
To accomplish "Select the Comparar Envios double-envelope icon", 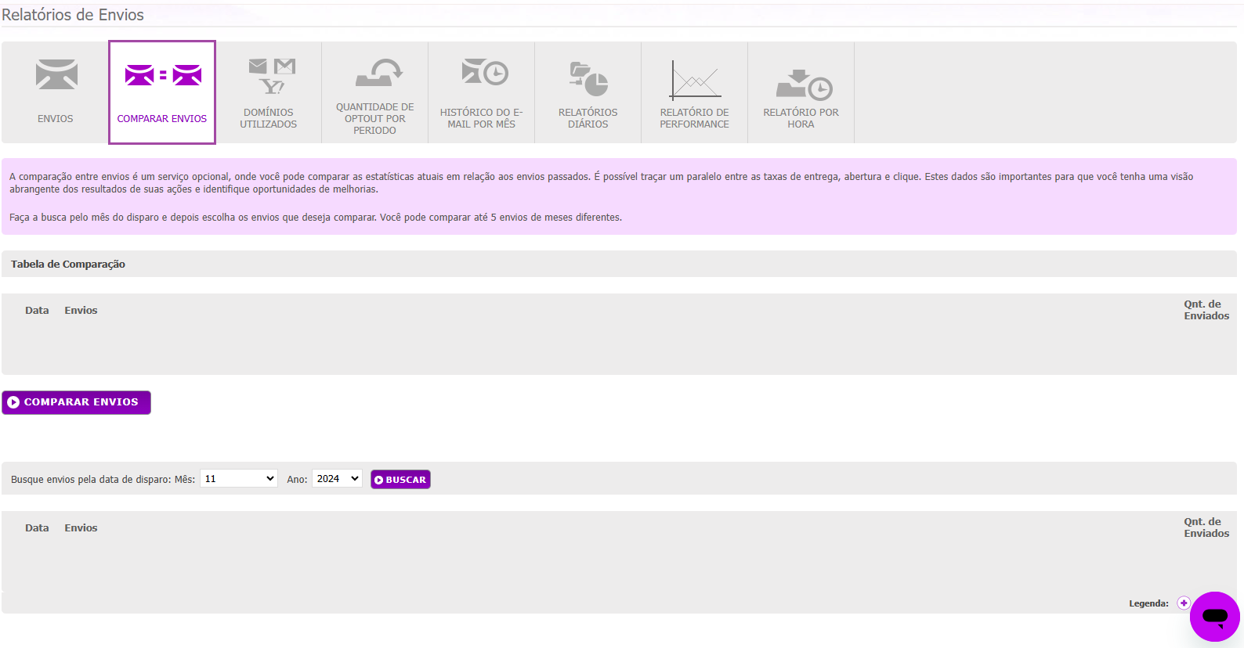I will (163, 75).
